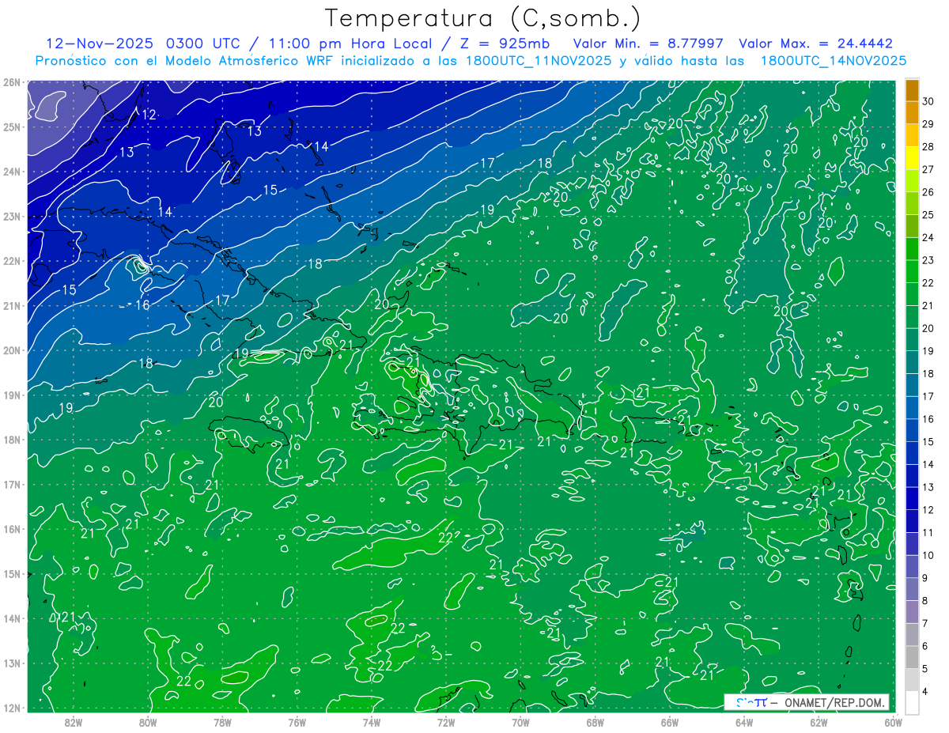Click the color scale label "4"
Image resolution: width=949 pixels, height=733 pixels.
click(x=925, y=691)
